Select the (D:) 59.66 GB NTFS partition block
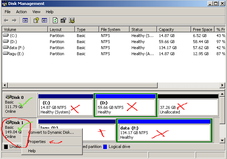This screenshot has height=159, width=227. (125, 105)
